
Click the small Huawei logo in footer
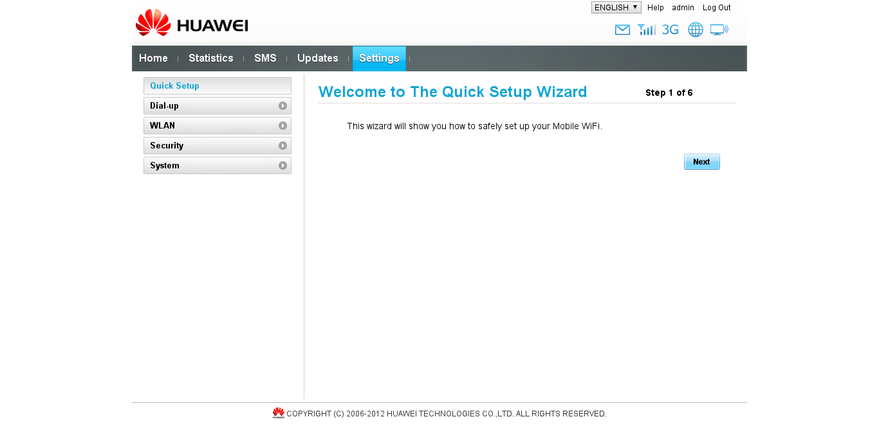(x=278, y=413)
